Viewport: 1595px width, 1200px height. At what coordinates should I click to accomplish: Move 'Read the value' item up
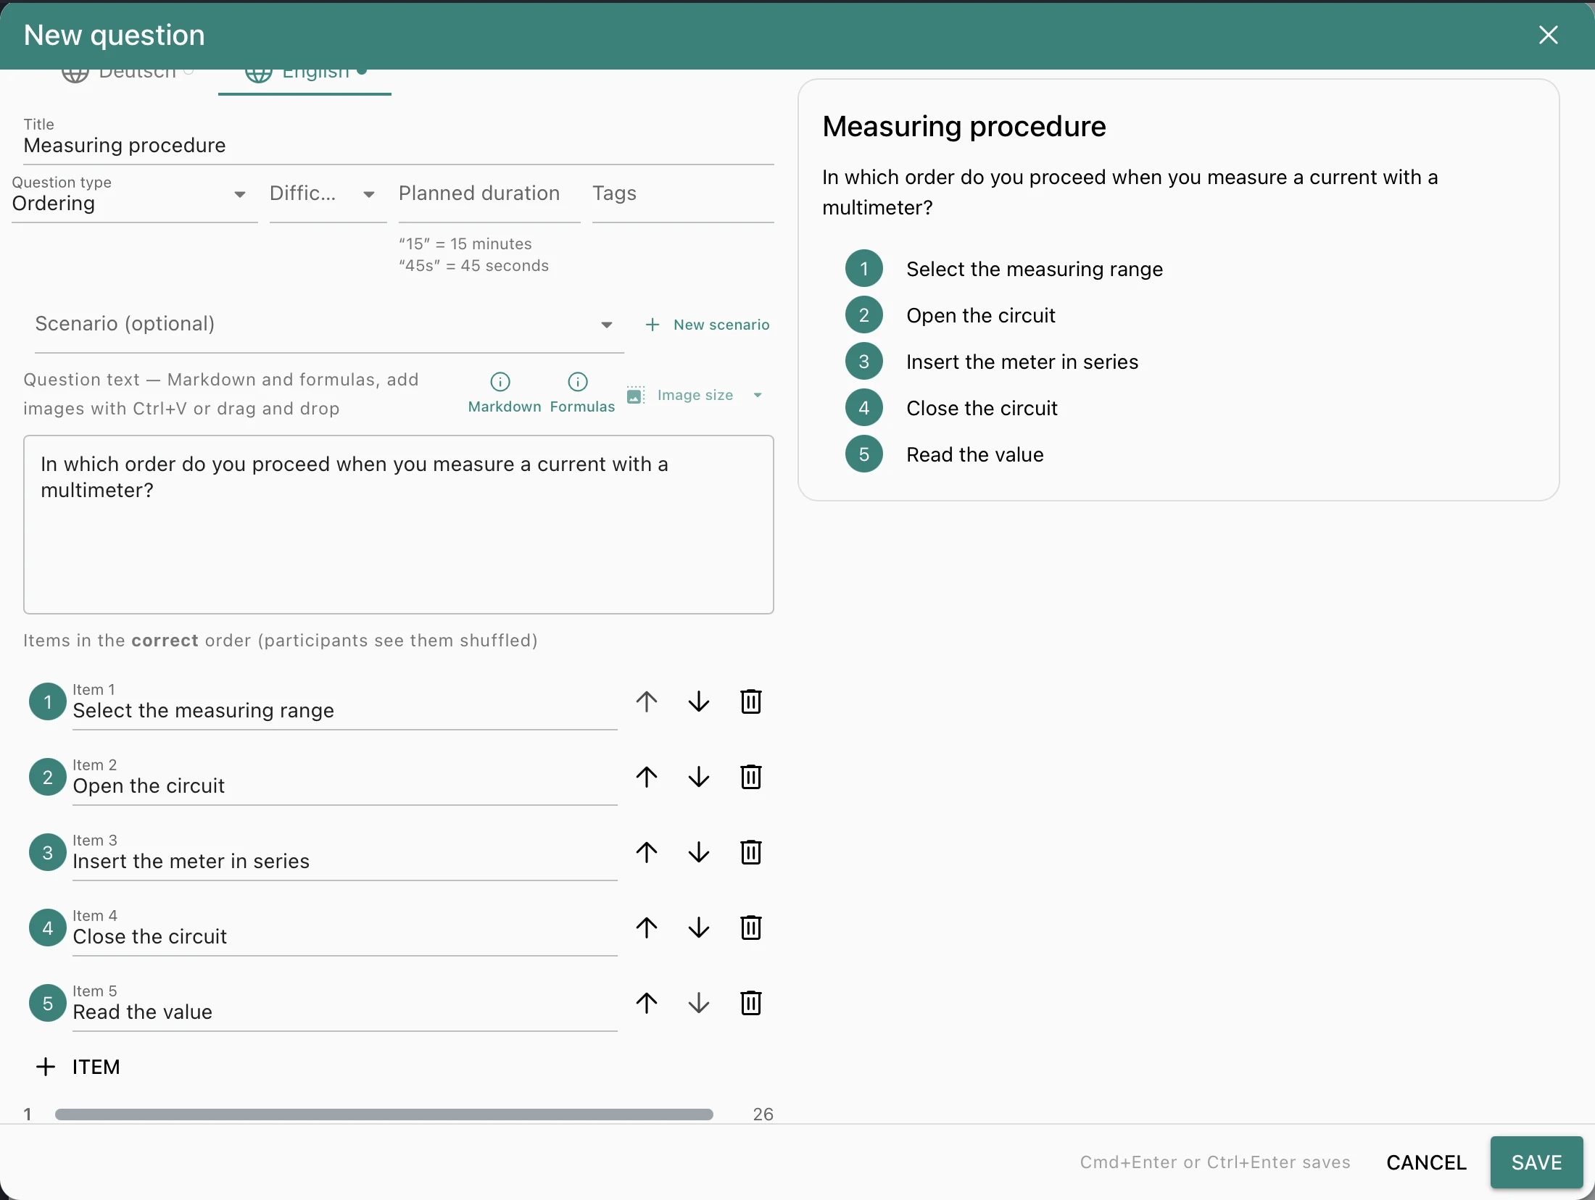click(647, 1003)
